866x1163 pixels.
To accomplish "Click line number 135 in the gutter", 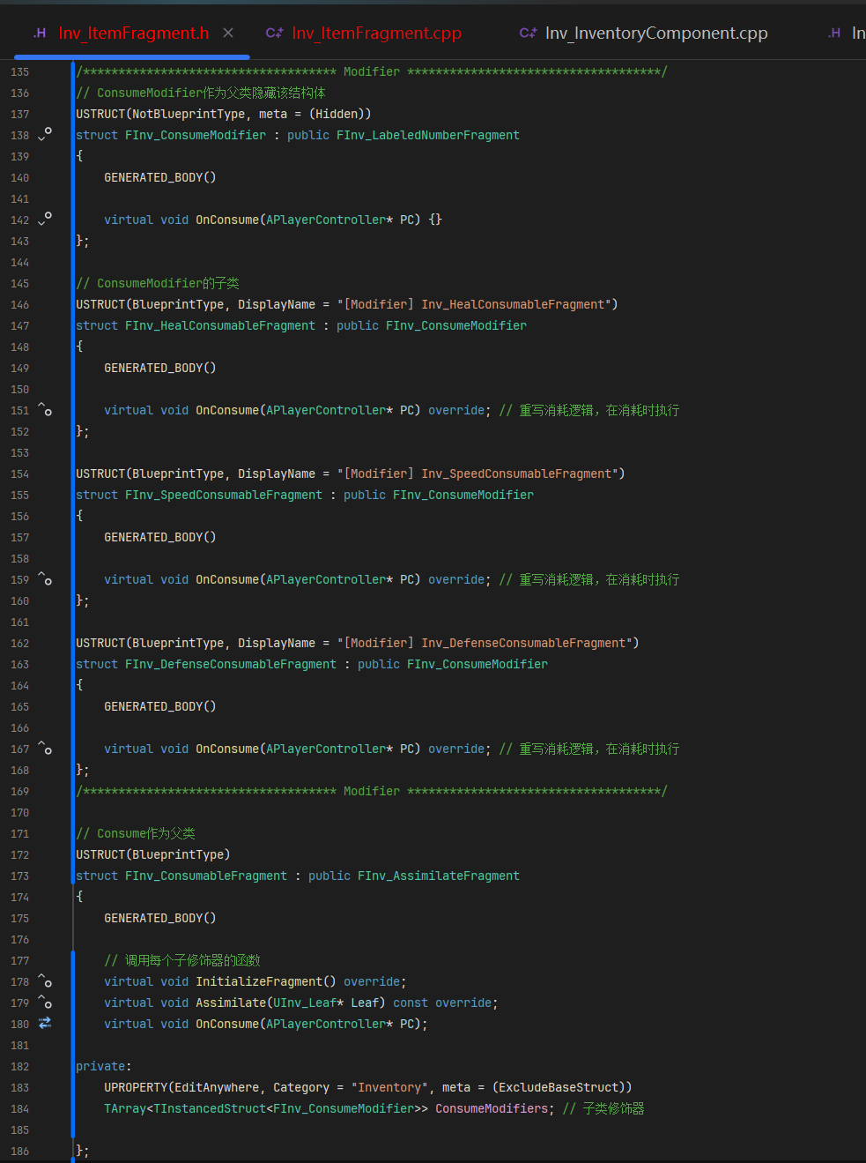I will tap(19, 71).
